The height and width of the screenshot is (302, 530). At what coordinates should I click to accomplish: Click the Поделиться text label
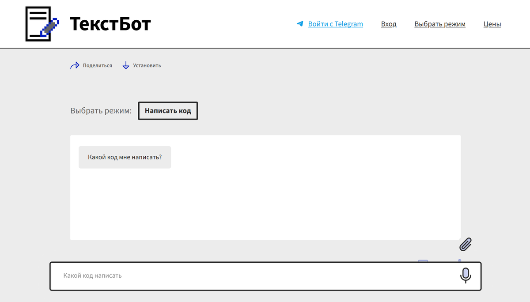click(98, 65)
